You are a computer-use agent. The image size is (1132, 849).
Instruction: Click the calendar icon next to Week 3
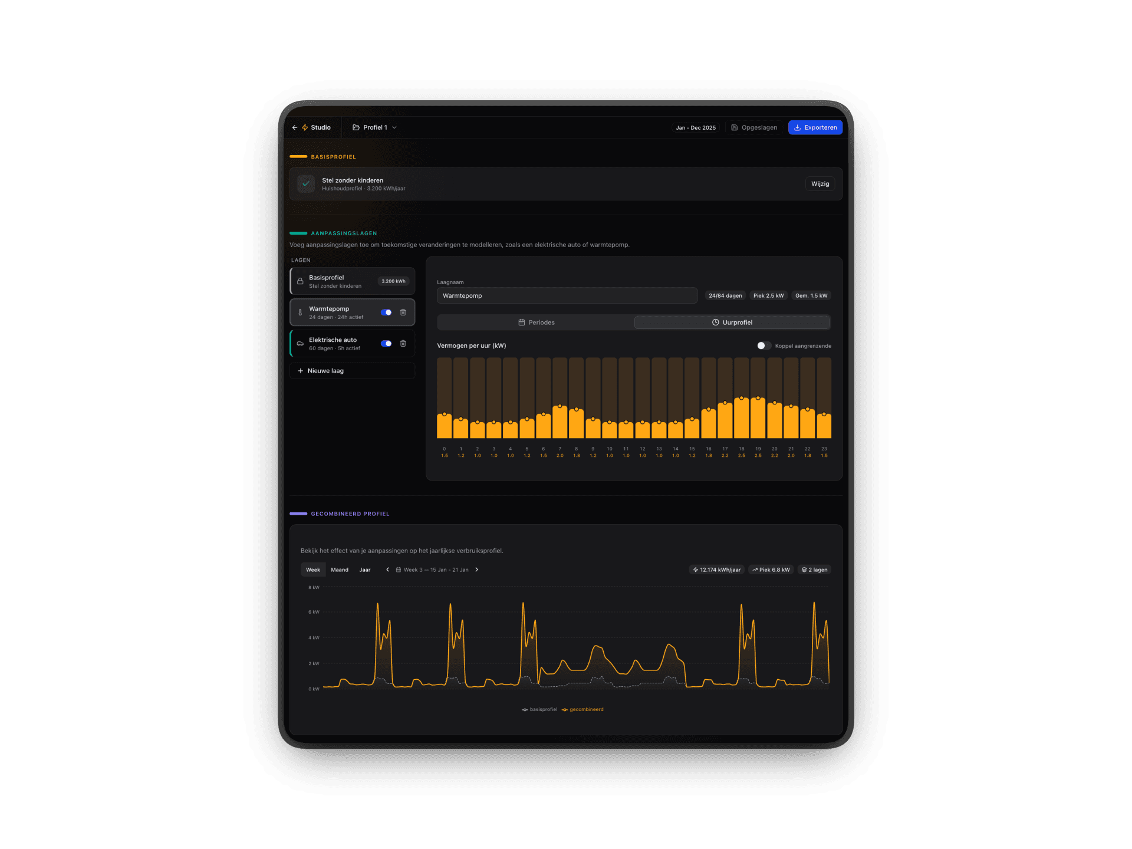pos(399,570)
